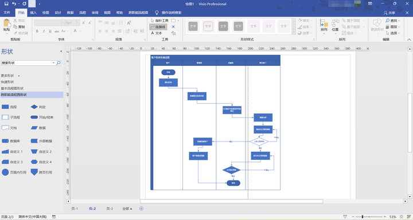Screen dimensions: 413x220
Task: Click Copy (复制) in clipboard group
Action: pyautogui.click(x=20, y=26)
